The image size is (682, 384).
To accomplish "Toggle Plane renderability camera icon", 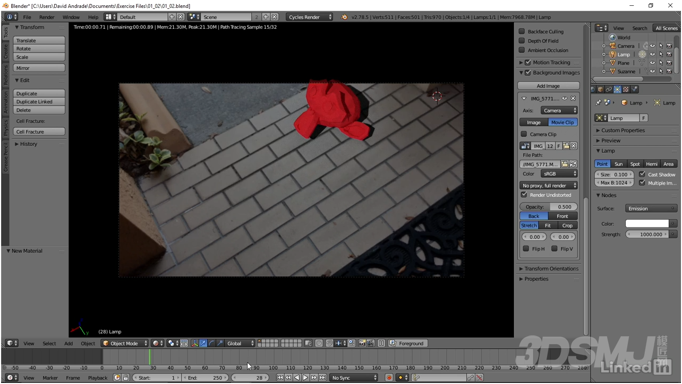I will pyautogui.click(x=669, y=63).
